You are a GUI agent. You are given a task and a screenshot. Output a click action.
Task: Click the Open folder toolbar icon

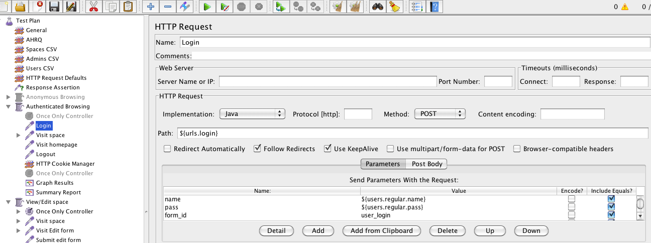(20, 7)
